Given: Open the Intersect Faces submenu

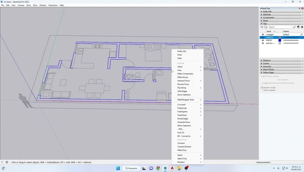Looking at the screenshot, I should (x=188, y=81).
